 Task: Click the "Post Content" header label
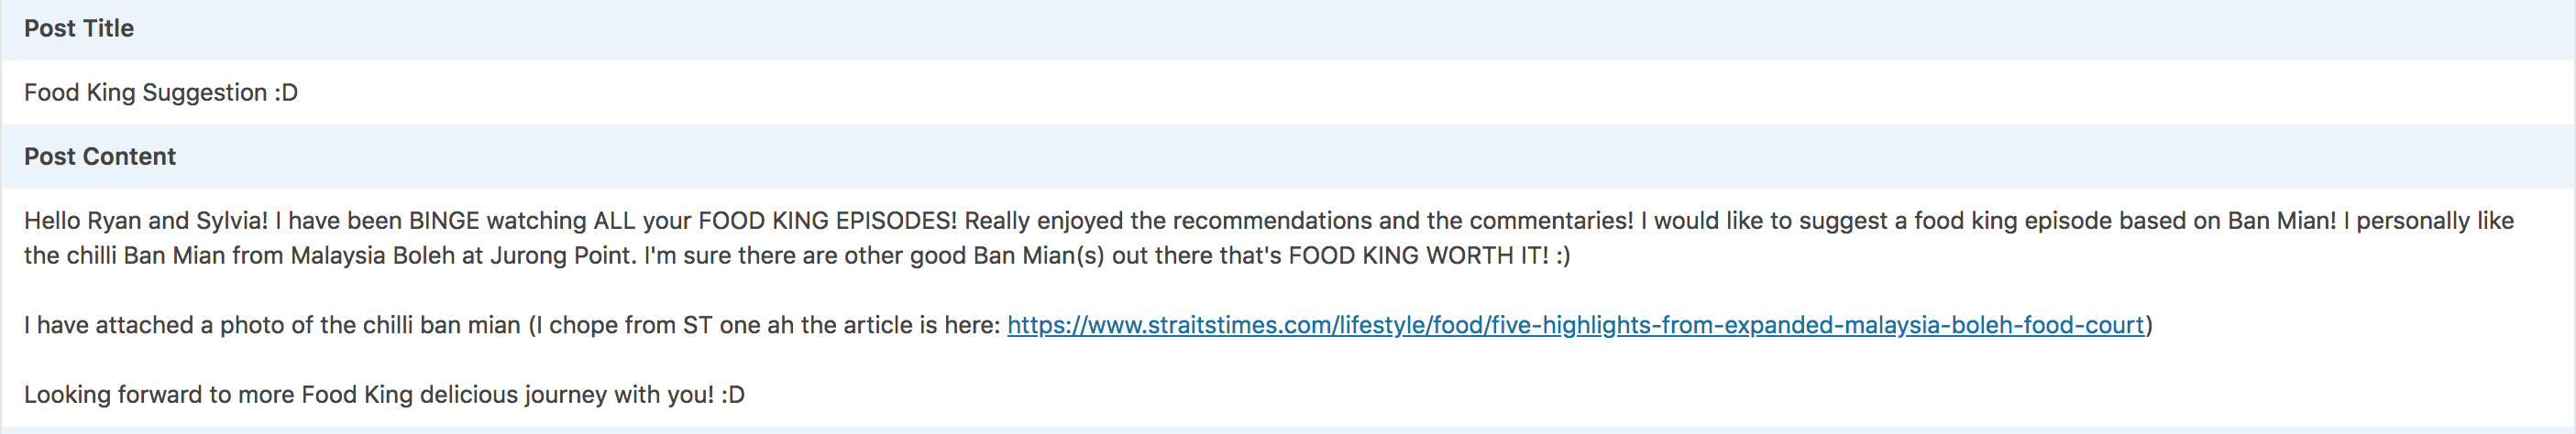coord(100,157)
